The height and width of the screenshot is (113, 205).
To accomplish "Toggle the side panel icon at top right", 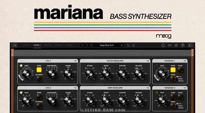I will (x=190, y=45).
